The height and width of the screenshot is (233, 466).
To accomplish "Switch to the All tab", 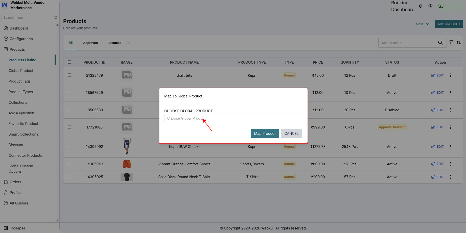I will pyautogui.click(x=71, y=43).
